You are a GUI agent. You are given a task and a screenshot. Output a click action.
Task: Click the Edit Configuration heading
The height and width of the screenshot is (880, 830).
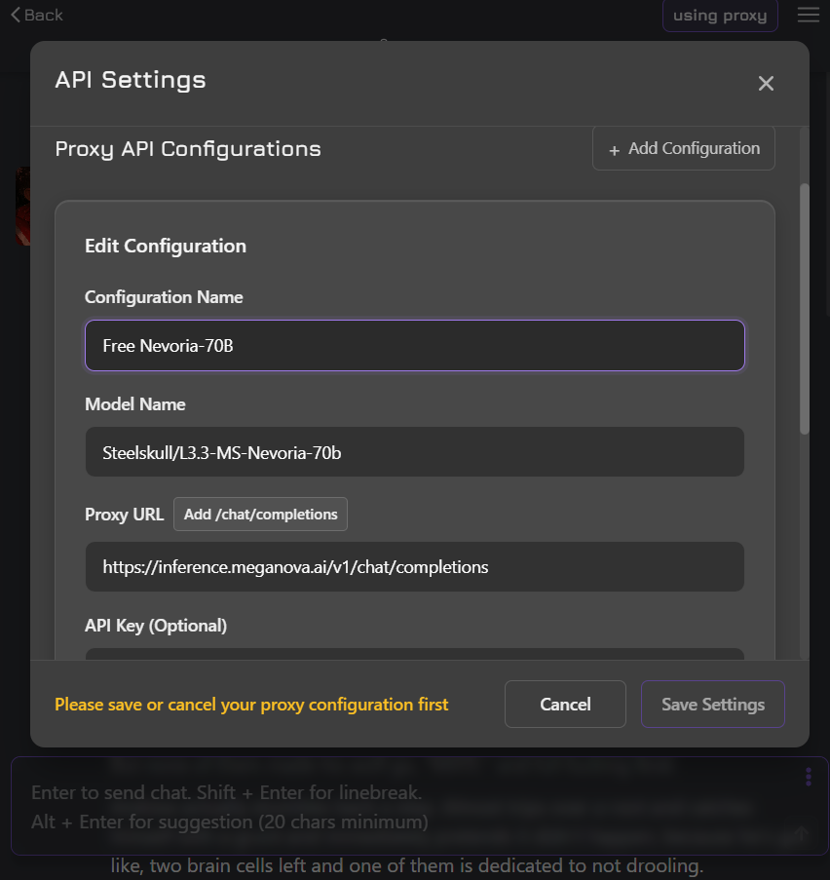tap(166, 246)
